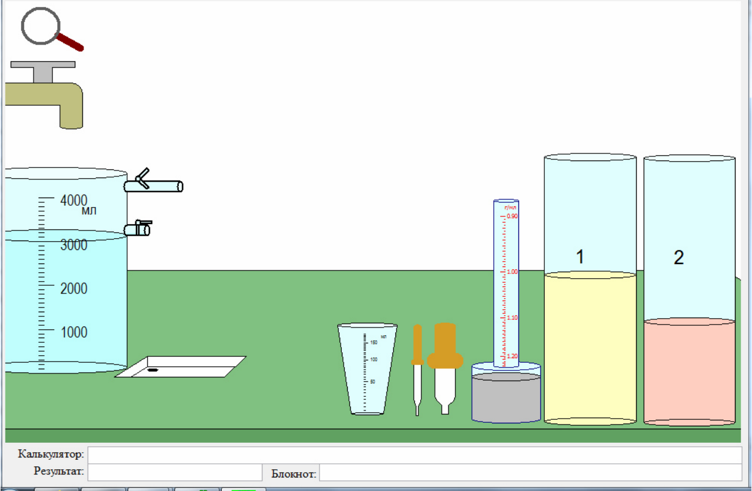Screen dimensions: 752x491
Task: Open the water faucet handle
Action: tap(43, 71)
